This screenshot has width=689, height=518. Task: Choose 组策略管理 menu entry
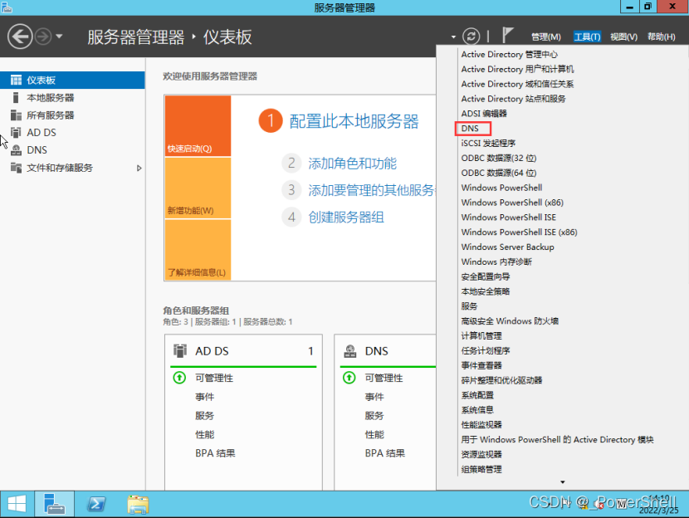click(x=481, y=469)
